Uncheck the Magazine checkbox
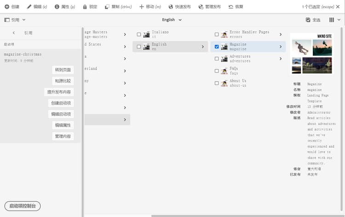The width and height of the screenshot is (345, 217). (217, 47)
